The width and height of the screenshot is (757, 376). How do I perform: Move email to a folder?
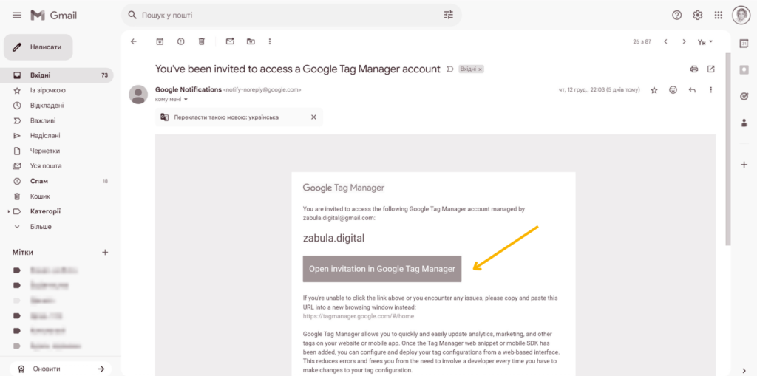[x=251, y=41]
